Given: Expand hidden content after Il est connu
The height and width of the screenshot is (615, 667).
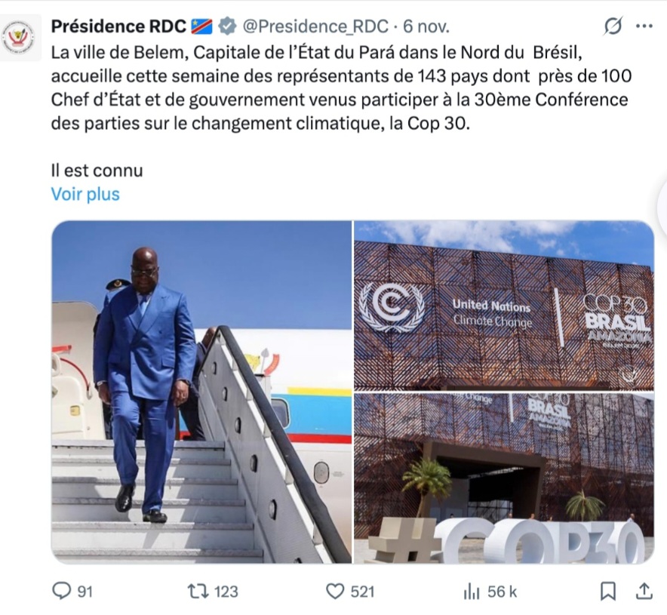Looking at the screenshot, I should coord(85,194).
